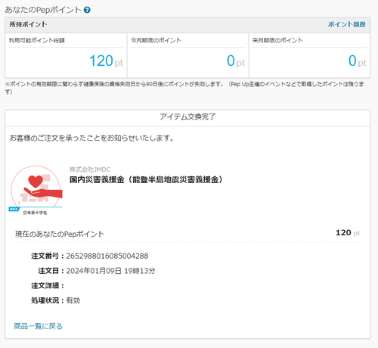Viewport: 378px width, 348px height.
Task: Click the 株式会社JMDC vendor name
Action: pos(90,169)
